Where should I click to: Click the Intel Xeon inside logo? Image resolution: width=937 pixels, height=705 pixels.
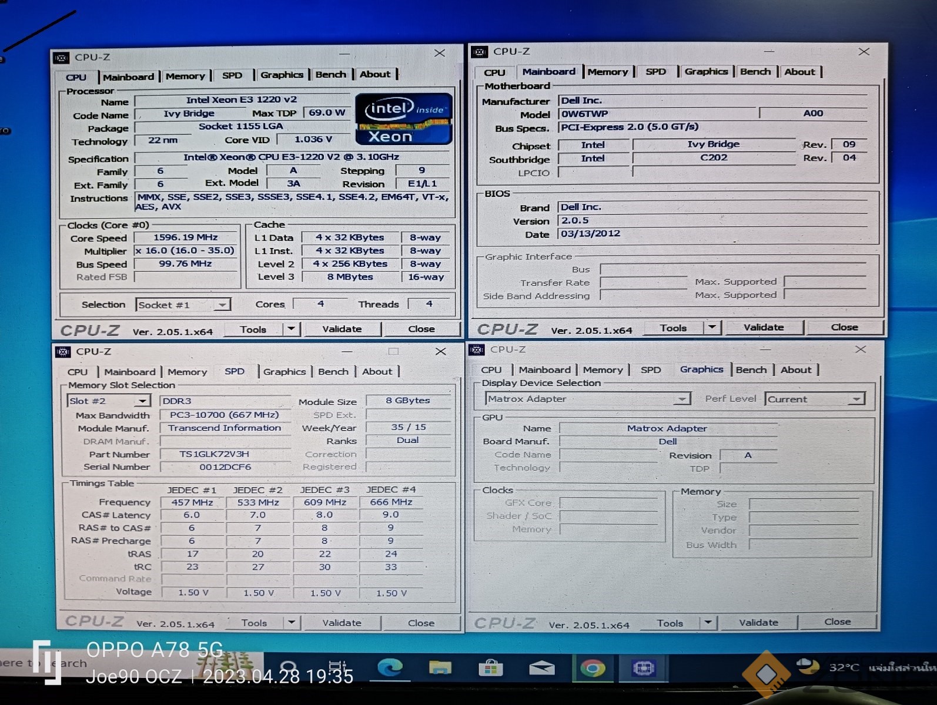[x=404, y=119]
